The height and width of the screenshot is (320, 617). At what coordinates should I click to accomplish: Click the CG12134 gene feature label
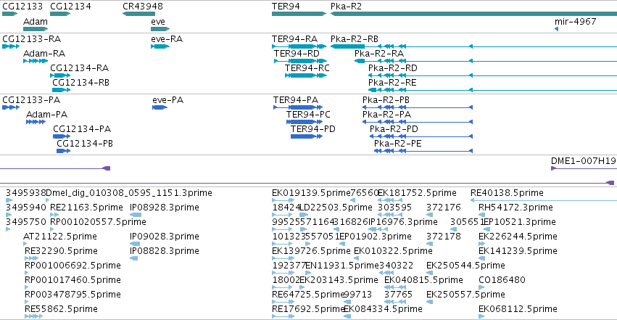pyautogui.click(x=70, y=7)
